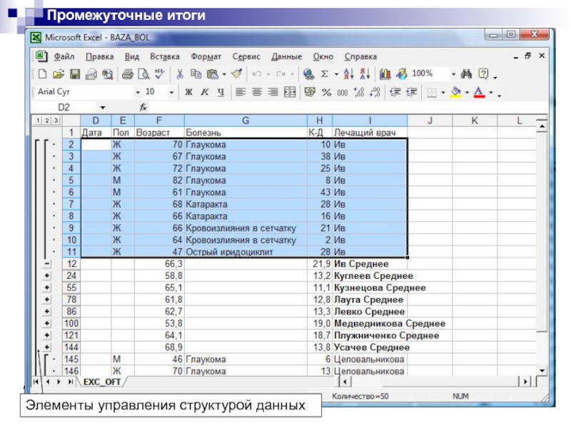Click the AutoSum sigma icon
The height and width of the screenshot is (428, 571).
coord(325,73)
